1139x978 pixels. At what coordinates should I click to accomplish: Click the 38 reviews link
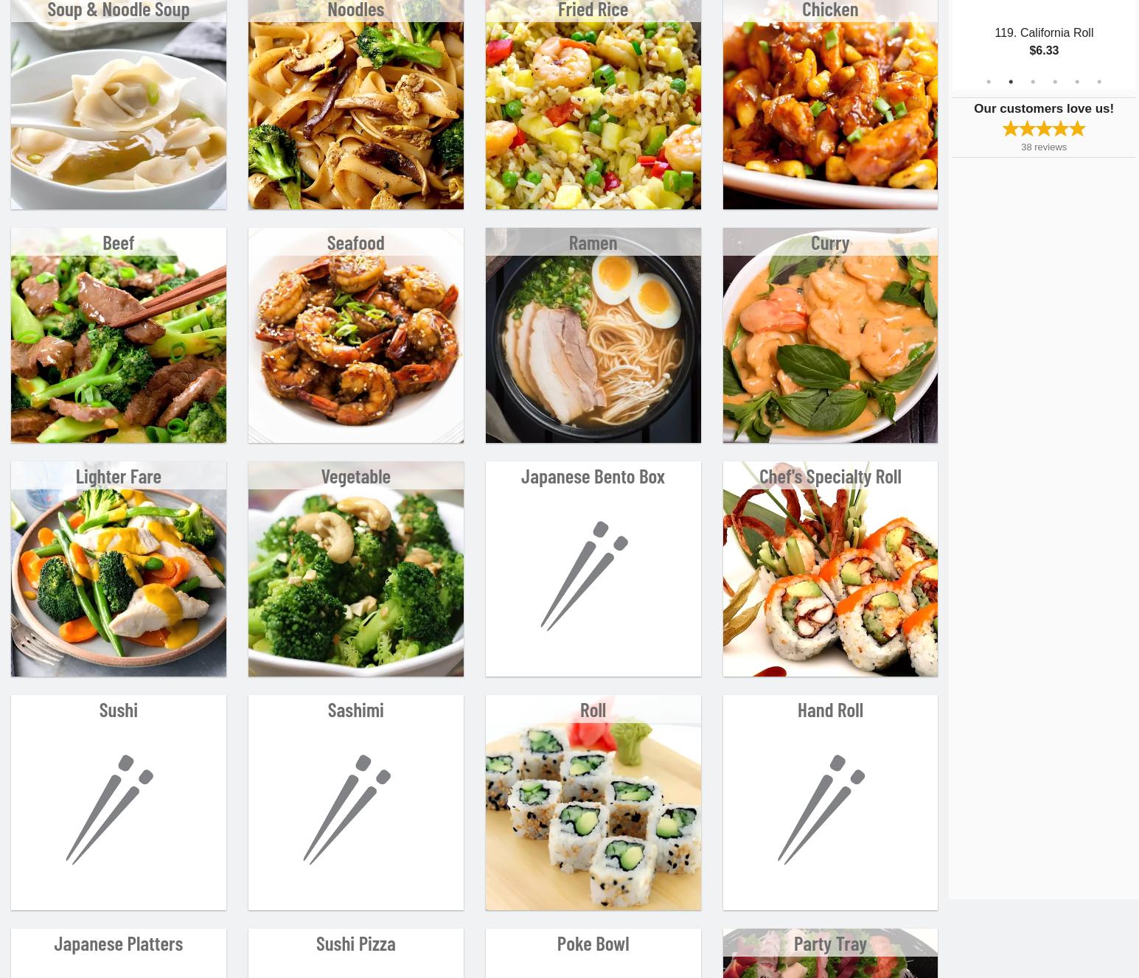[x=1044, y=147]
